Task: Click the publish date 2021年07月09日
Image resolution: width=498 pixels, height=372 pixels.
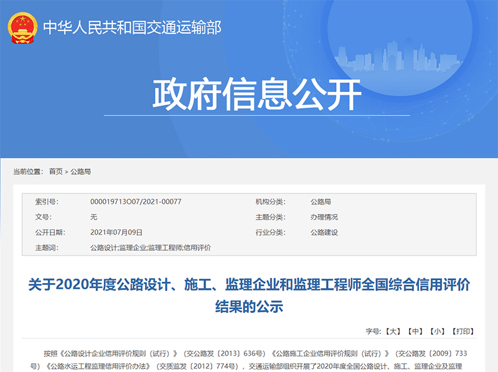Action: tap(116, 232)
